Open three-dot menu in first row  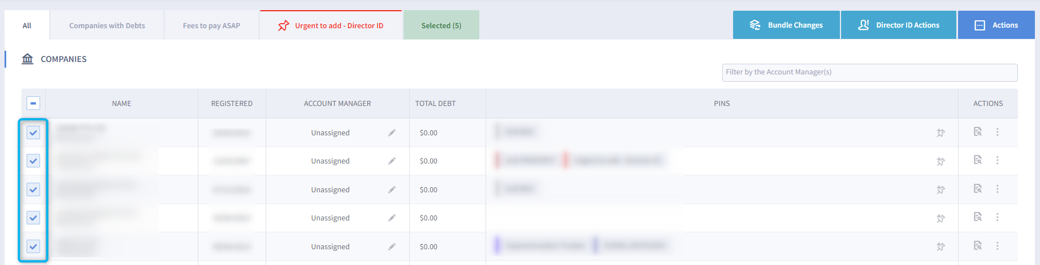pos(998,132)
